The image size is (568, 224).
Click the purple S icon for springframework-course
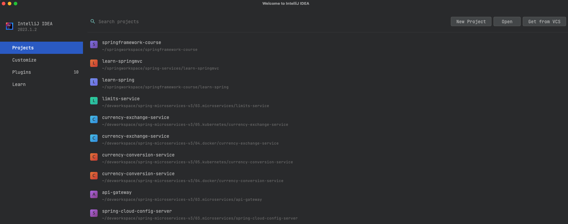(x=94, y=44)
